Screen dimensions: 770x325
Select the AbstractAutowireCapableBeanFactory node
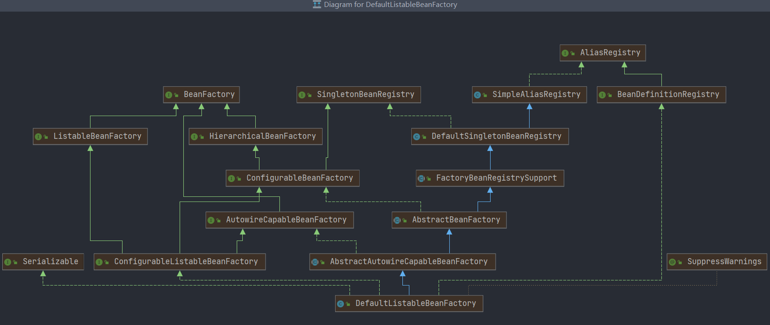click(x=402, y=262)
